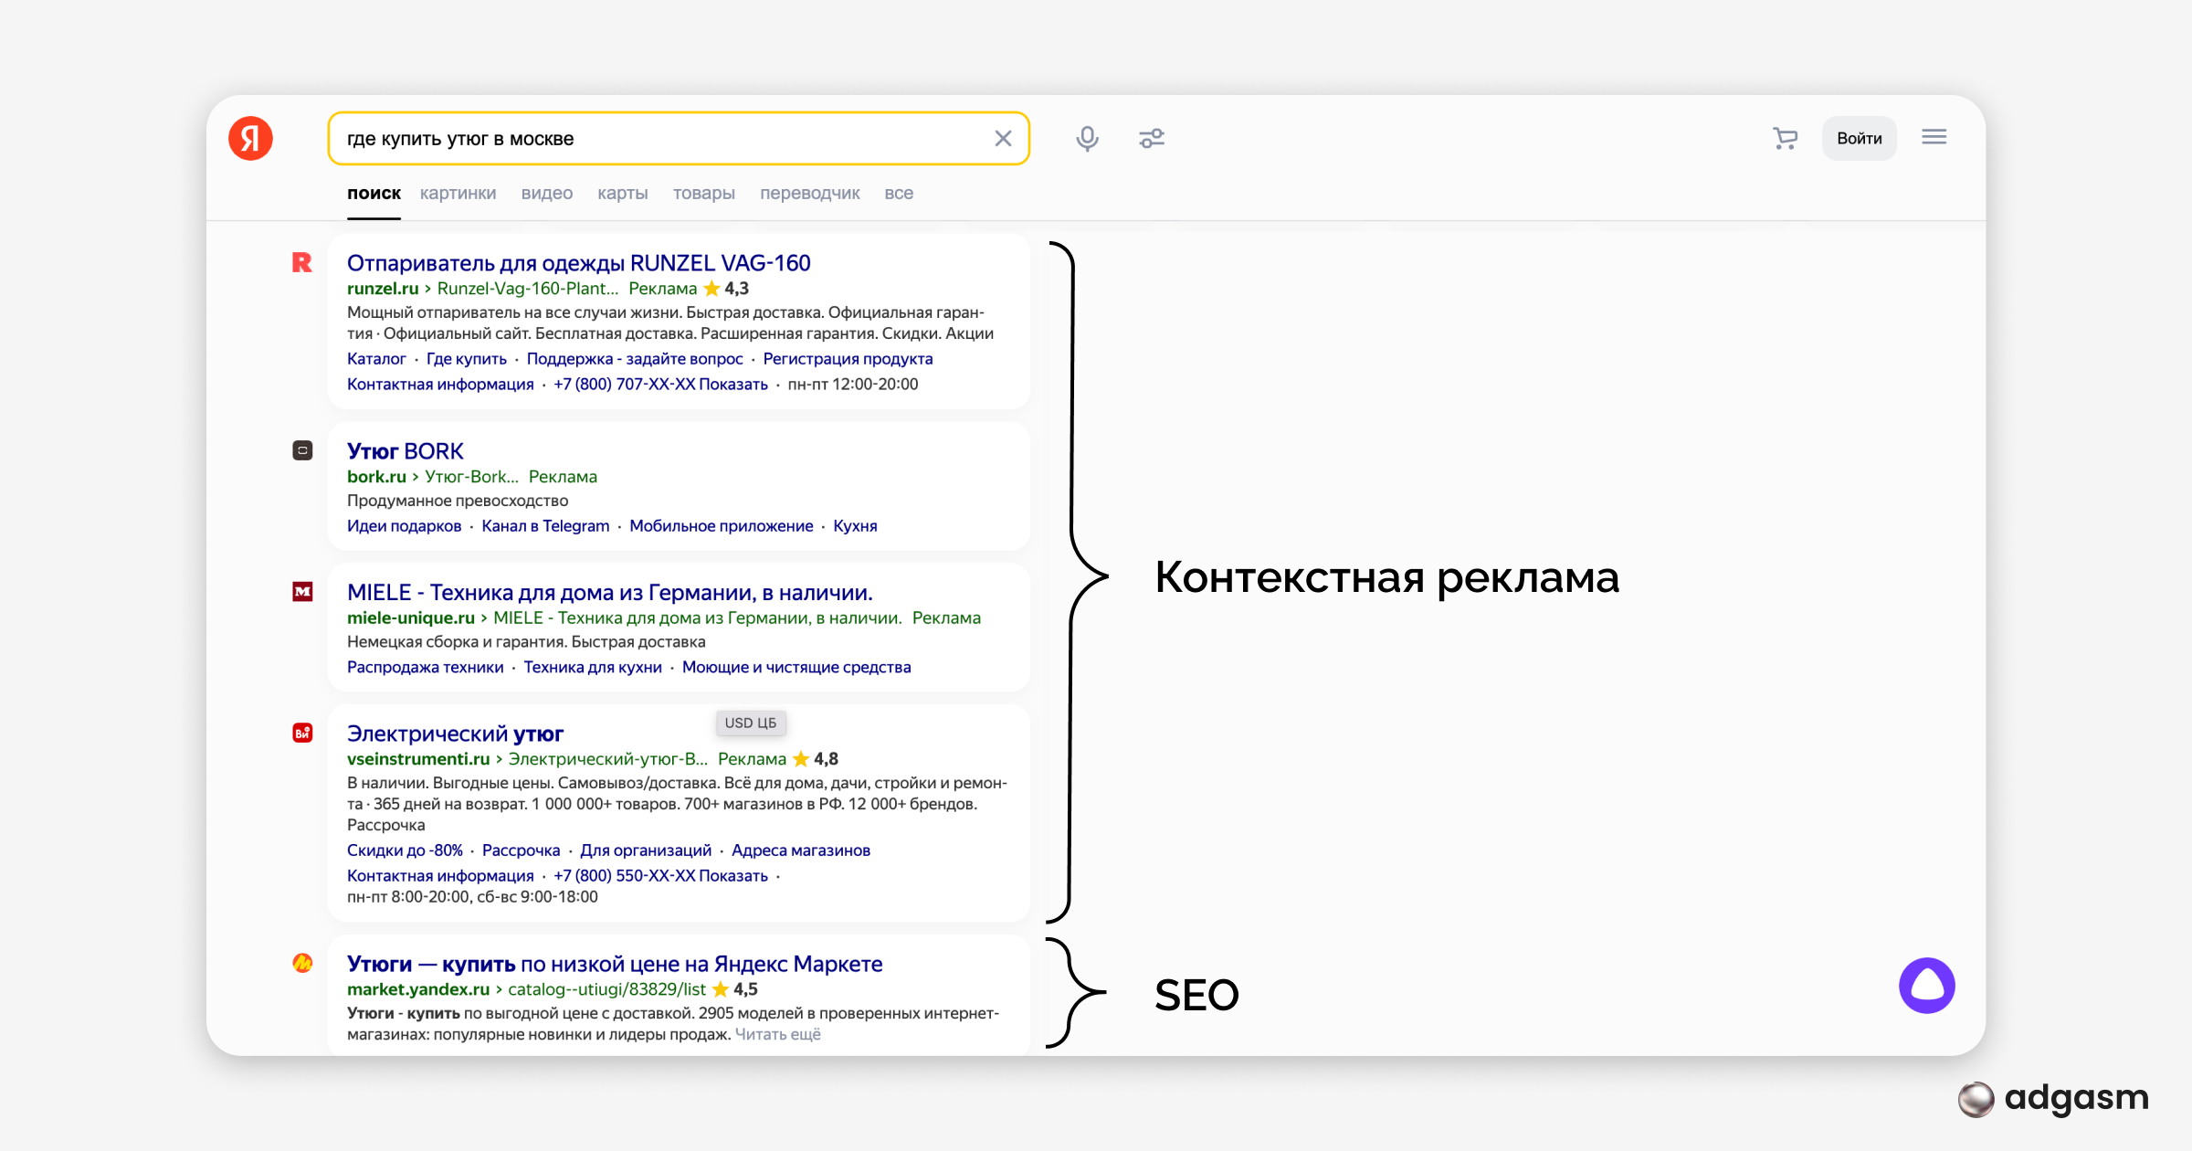Click the USD ЦБ badge
Screen dimensions: 2192x1151
click(x=750, y=723)
